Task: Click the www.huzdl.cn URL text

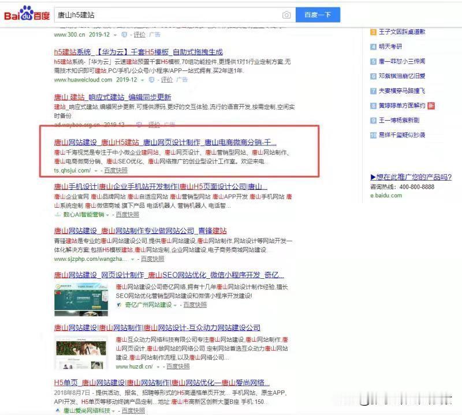Action: click(x=135, y=367)
